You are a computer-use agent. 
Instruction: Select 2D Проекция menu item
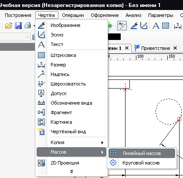(71, 163)
